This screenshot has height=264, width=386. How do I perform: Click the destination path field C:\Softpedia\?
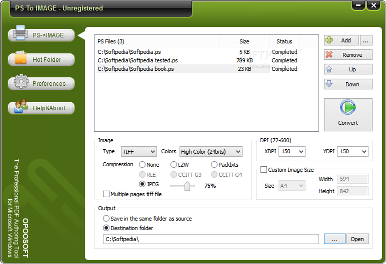(x=210, y=239)
